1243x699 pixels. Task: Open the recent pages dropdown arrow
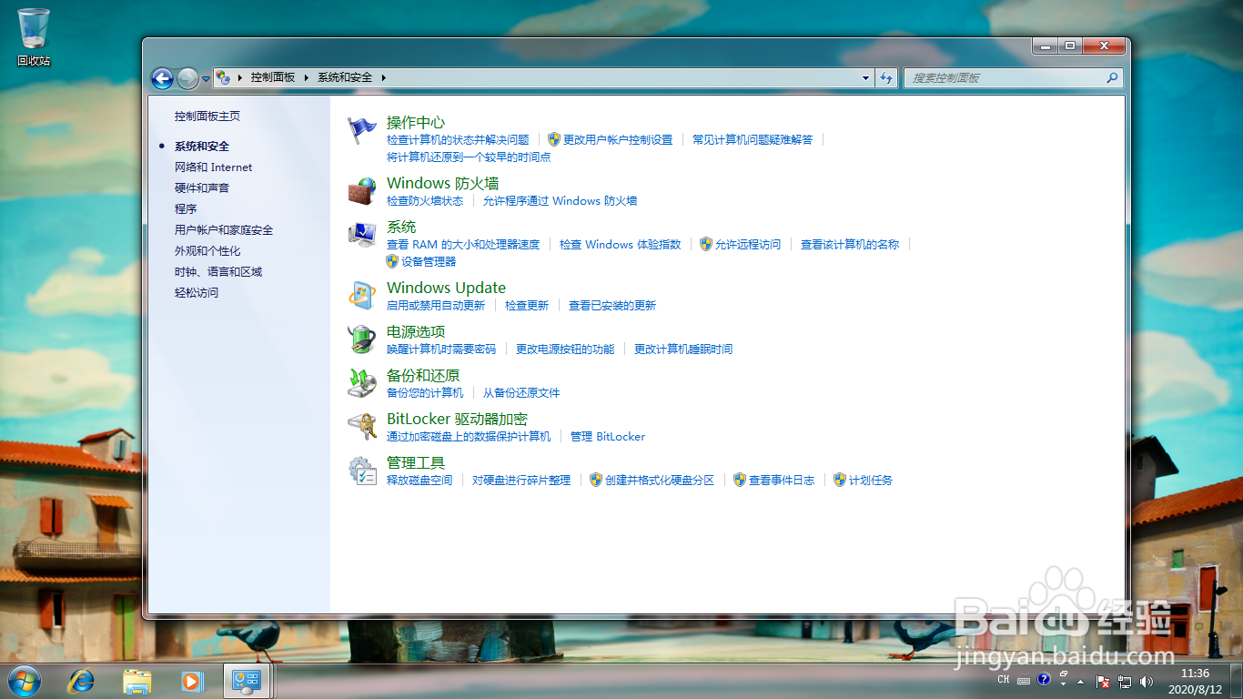pyautogui.click(x=207, y=79)
